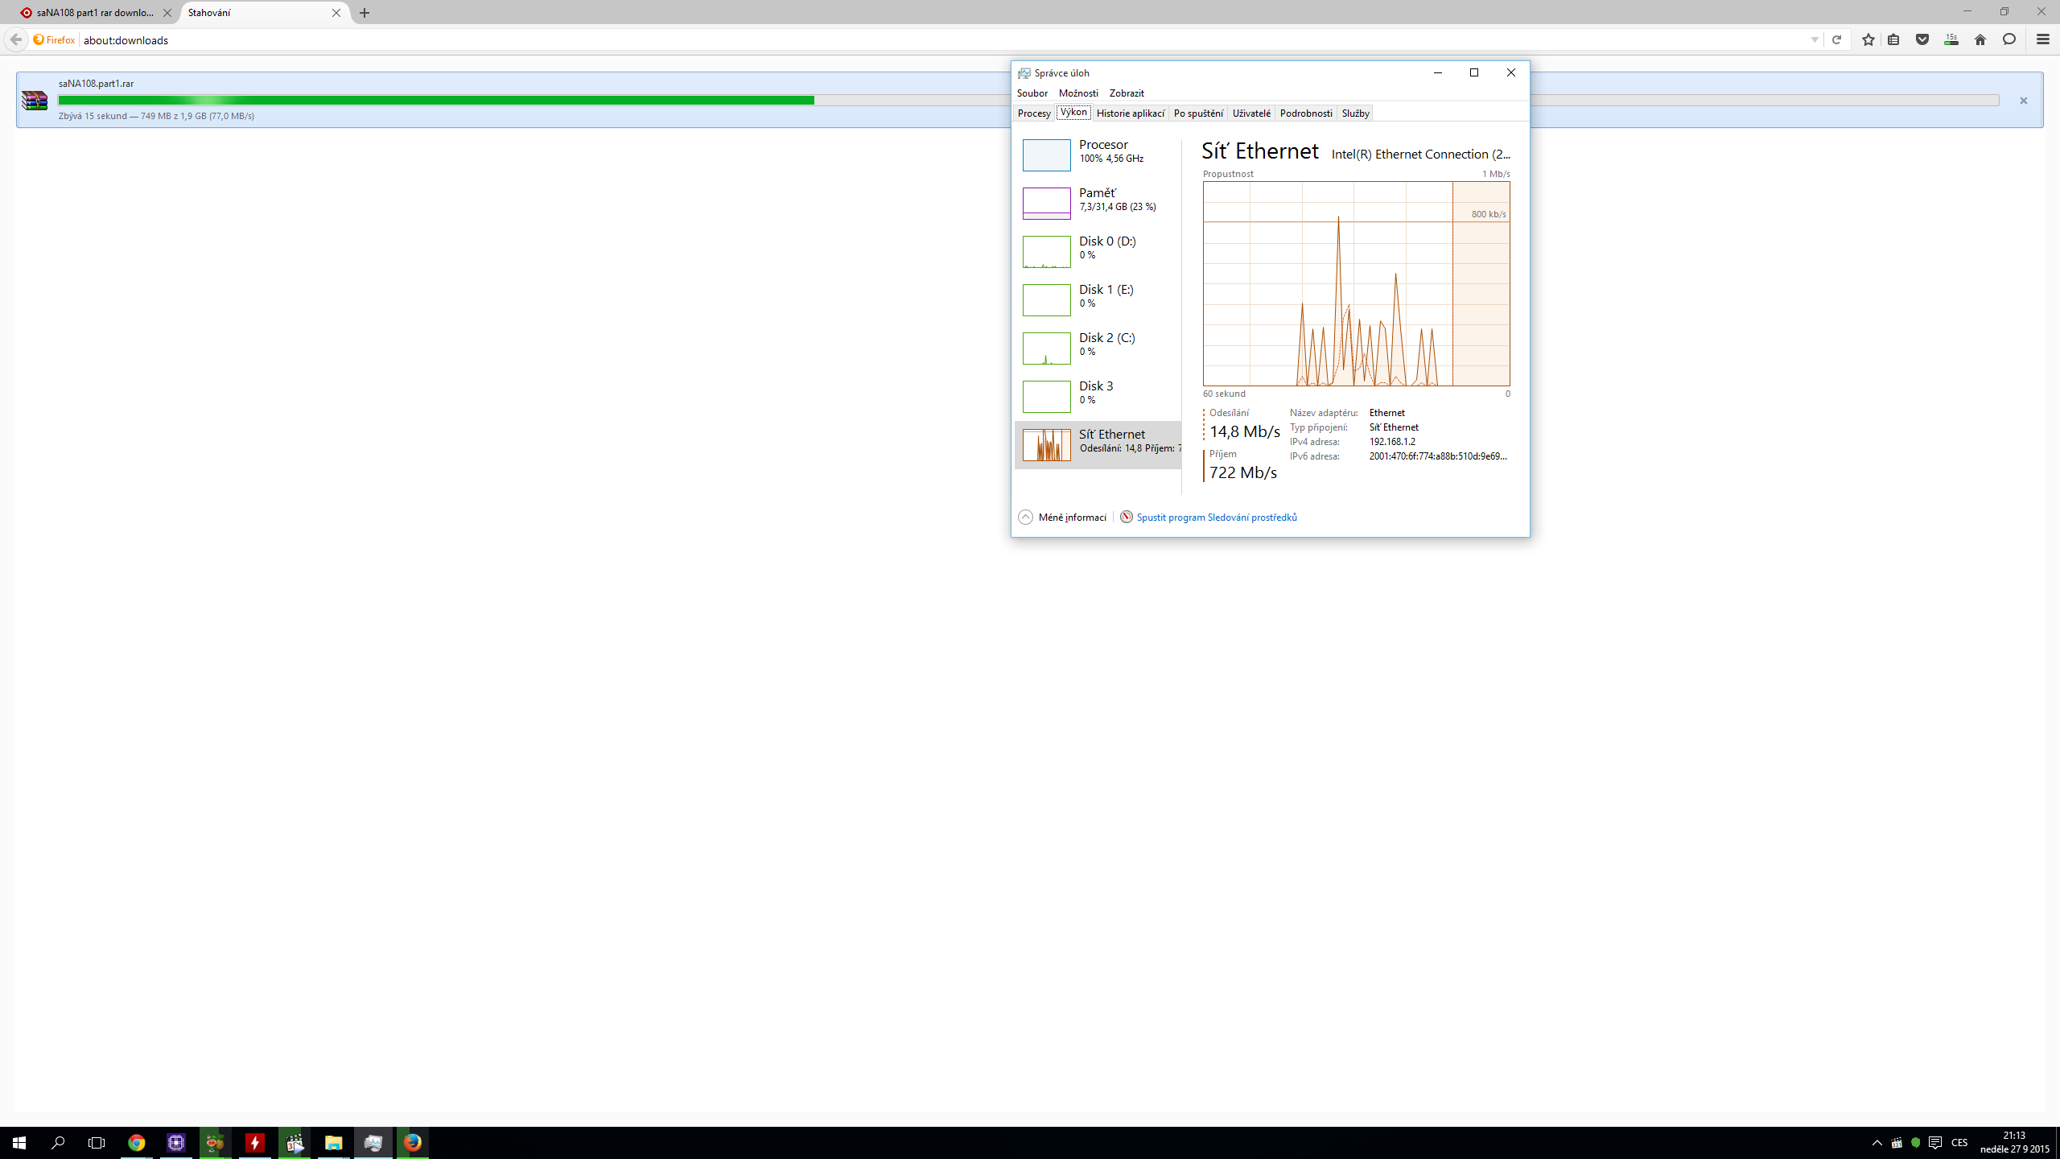Viewport: 2060px width, 1159px height.
Task: Reload the current page
Action: coord(1836,39)
